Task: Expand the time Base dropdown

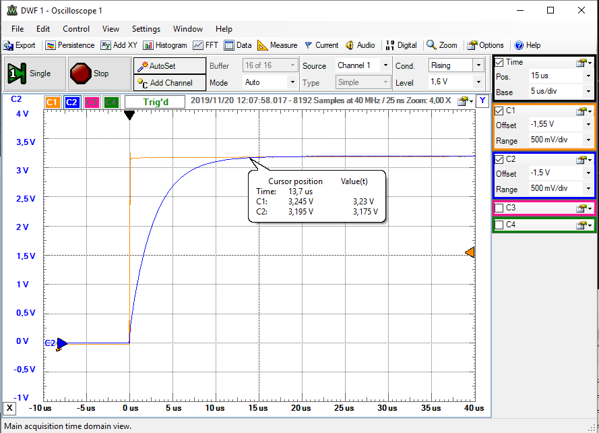Action: (588, 92)
